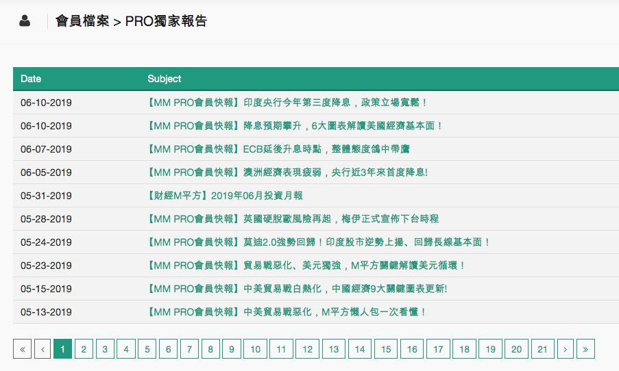Viewport: 619px width, 371px height.
Task: Click the 05-24-2019 date cell
Action: 46,242
